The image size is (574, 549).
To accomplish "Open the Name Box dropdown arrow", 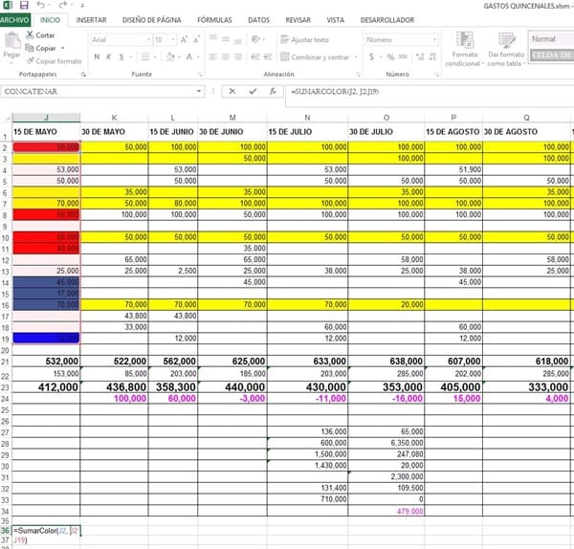I will 199,91.
